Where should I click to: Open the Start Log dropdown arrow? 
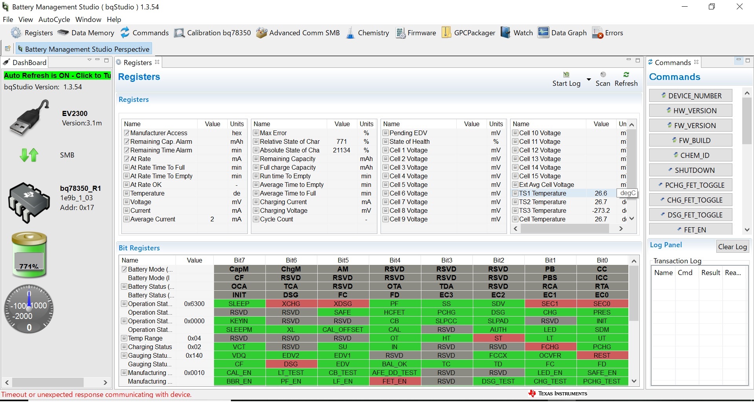[589, 80]
